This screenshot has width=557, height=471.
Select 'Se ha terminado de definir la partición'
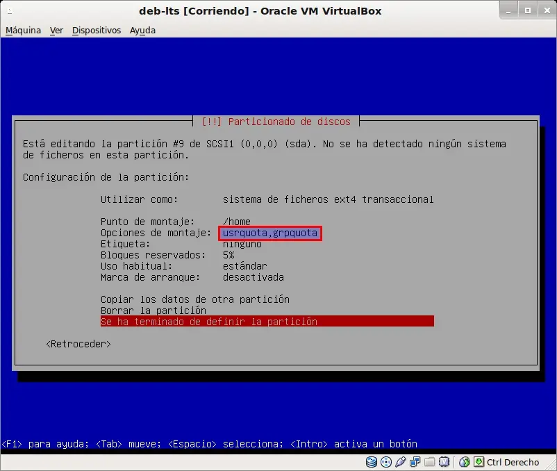click(x=267, y=322)
